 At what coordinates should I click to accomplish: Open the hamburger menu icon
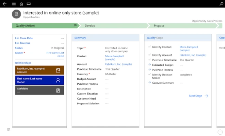(x=14, y=4)
